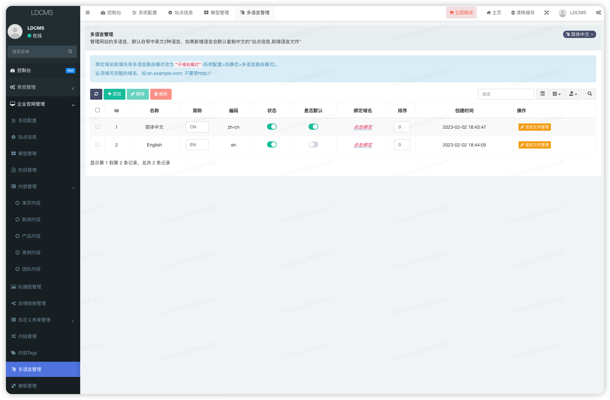Click the table 搜索 input field
610x400 pixels.
pyautogui.click(x=506, y=94)
